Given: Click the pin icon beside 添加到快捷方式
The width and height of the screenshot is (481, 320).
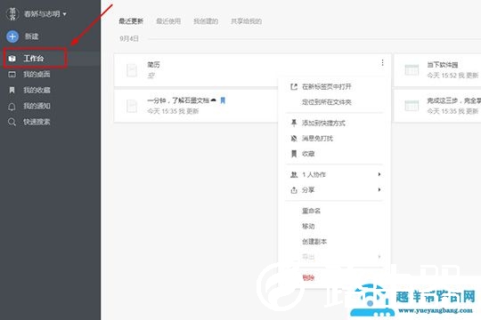Looking at the screenshot, I should (294, 123).
